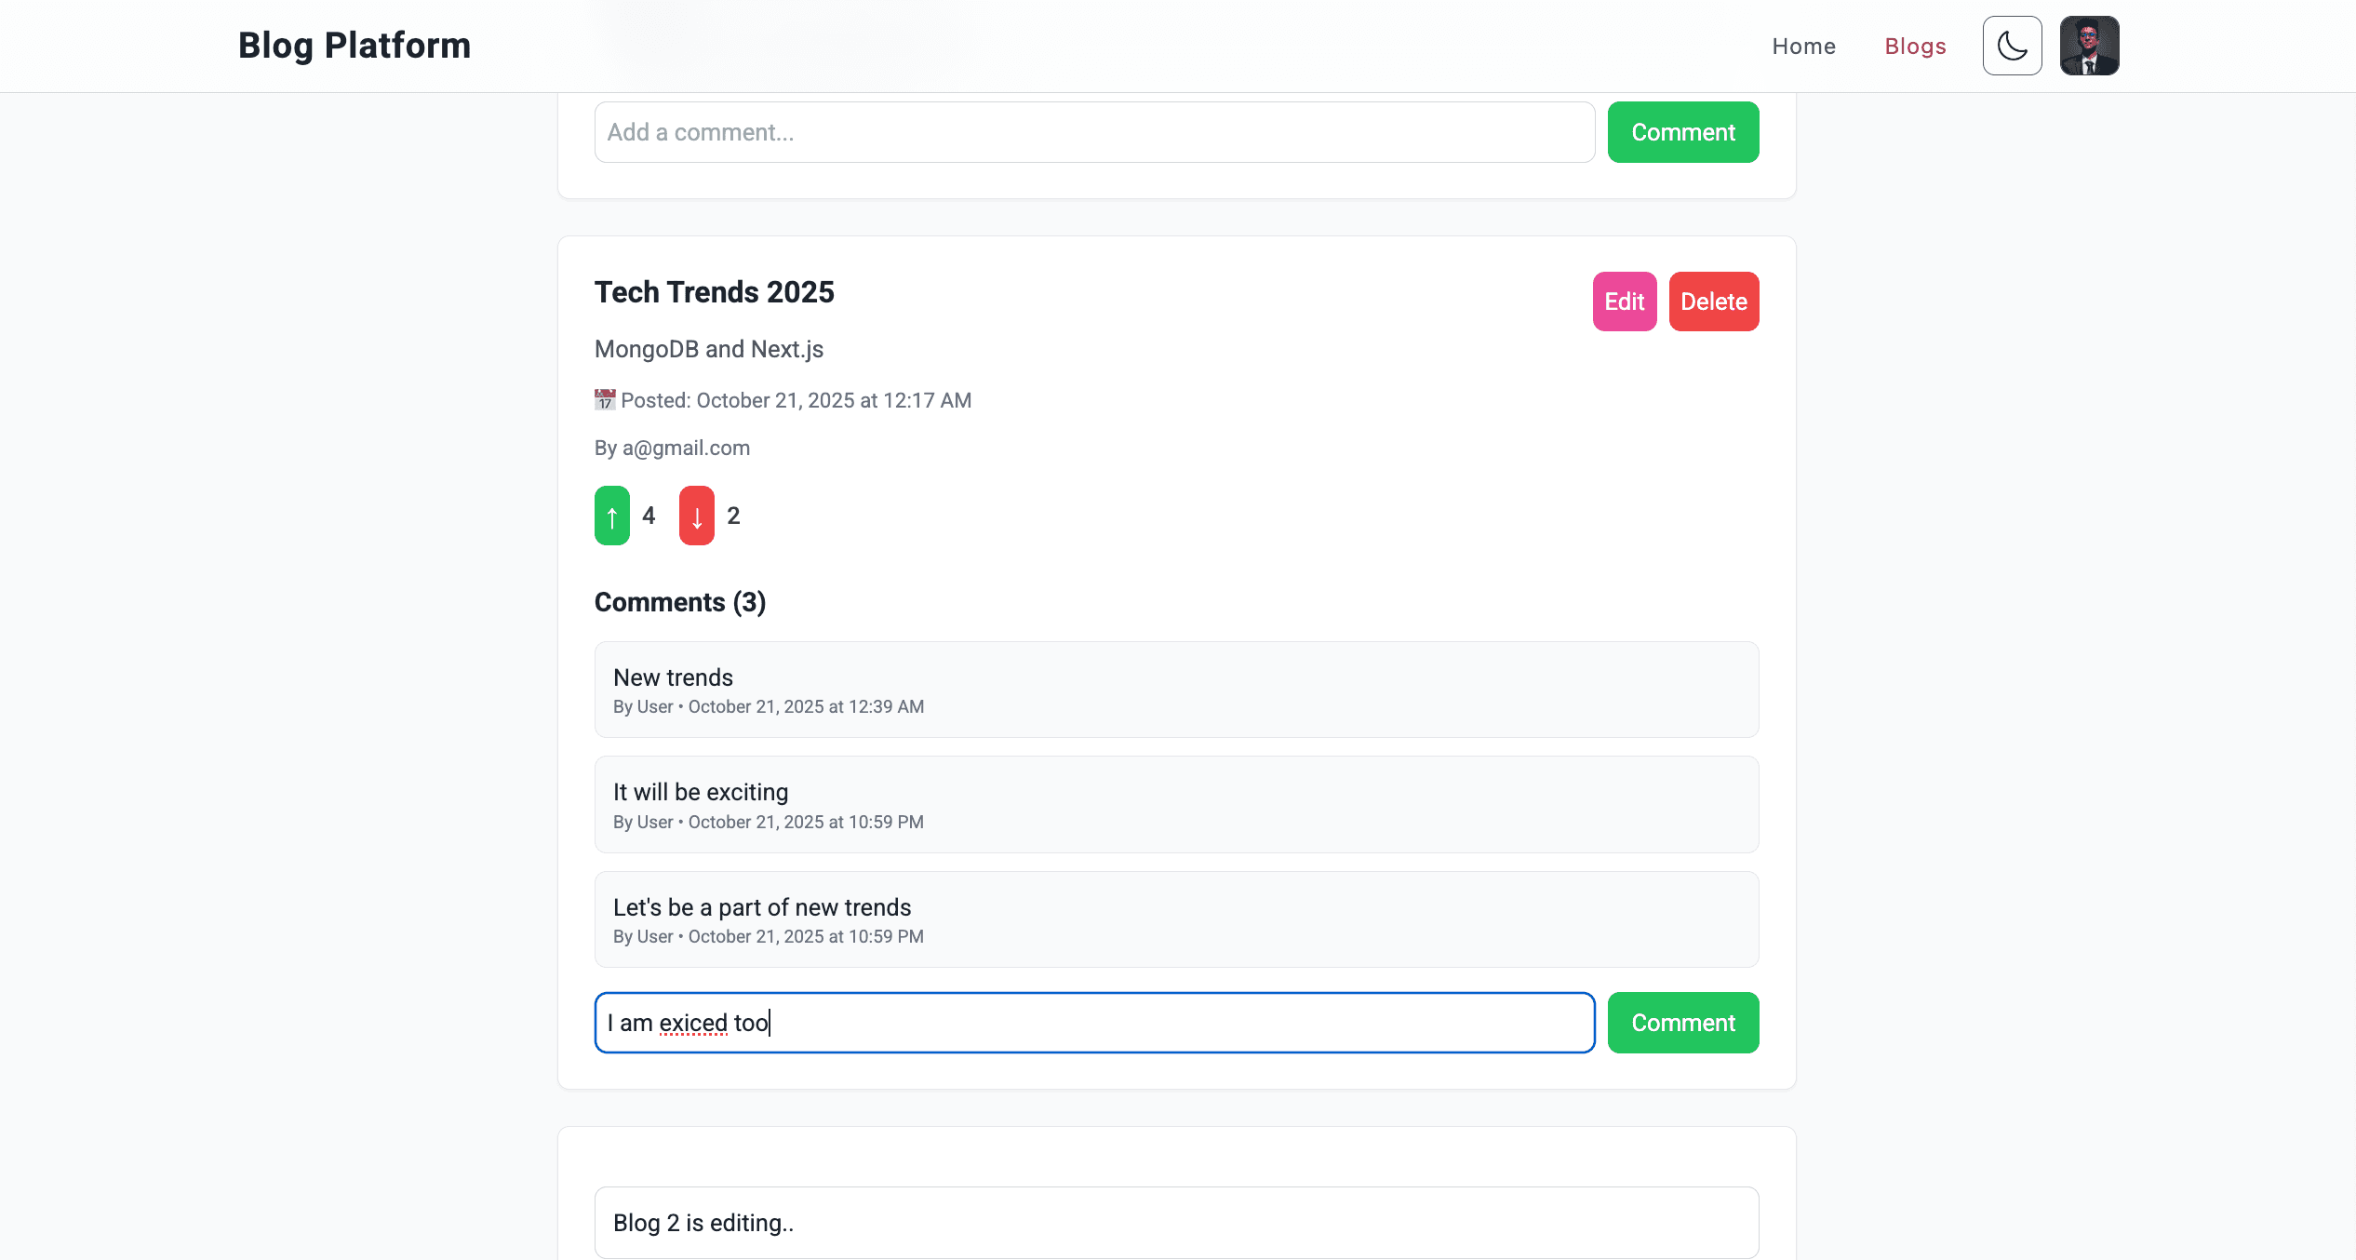Upvote the Tech Trends 2025 post

click(612, 516)
